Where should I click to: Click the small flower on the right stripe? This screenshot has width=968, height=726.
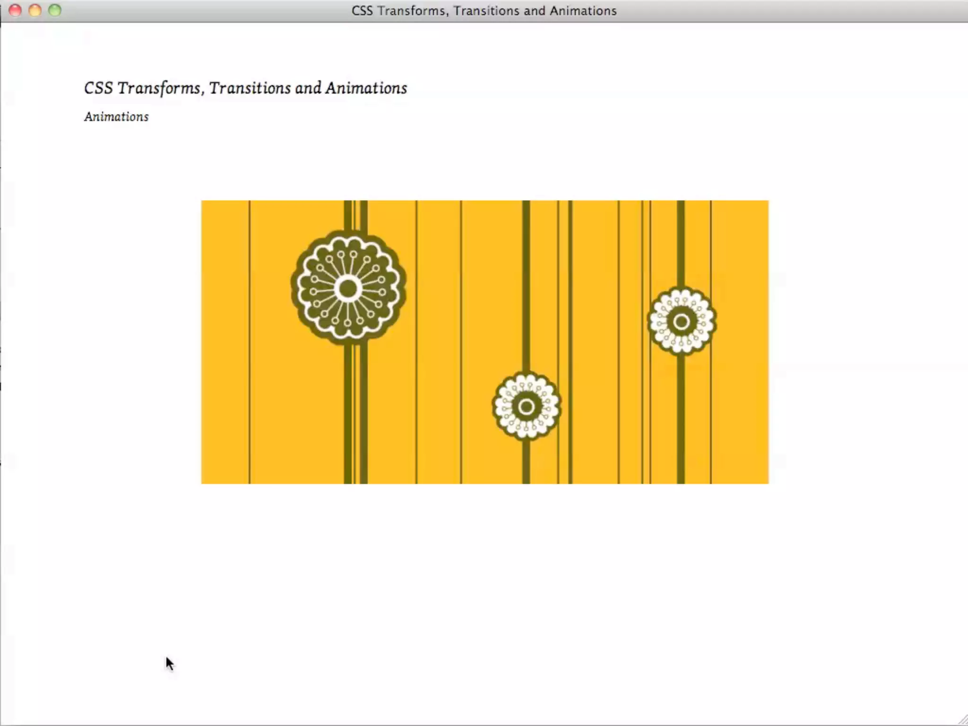(682, 321)
